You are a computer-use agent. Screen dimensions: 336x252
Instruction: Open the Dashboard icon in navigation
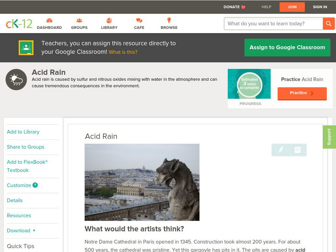click(49, 21)
